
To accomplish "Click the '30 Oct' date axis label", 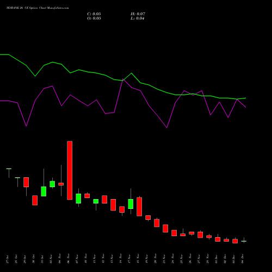I will 33,259.
